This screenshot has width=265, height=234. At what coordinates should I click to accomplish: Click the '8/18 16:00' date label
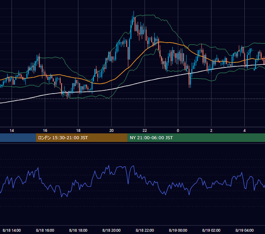[x=45, y=230]
